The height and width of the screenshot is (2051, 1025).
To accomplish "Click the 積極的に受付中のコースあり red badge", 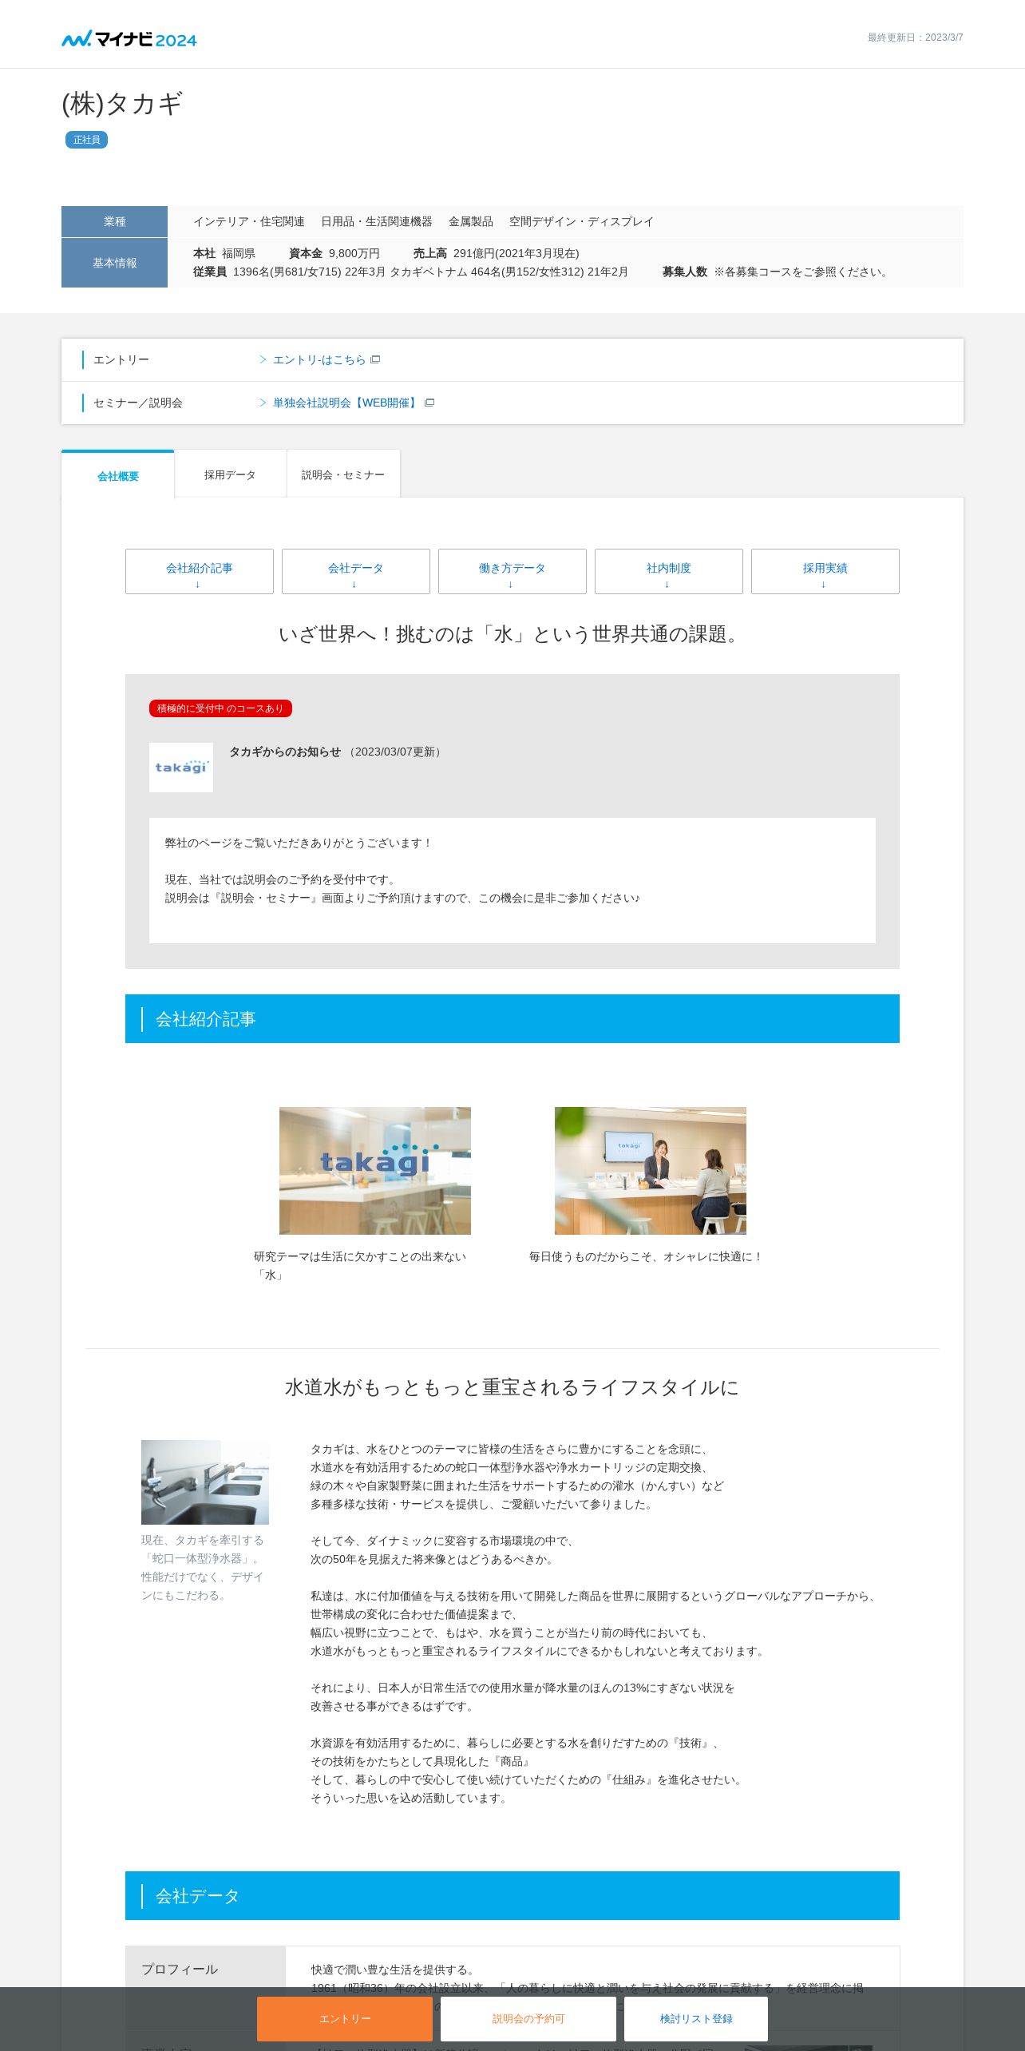I will [x=220, y=708].
